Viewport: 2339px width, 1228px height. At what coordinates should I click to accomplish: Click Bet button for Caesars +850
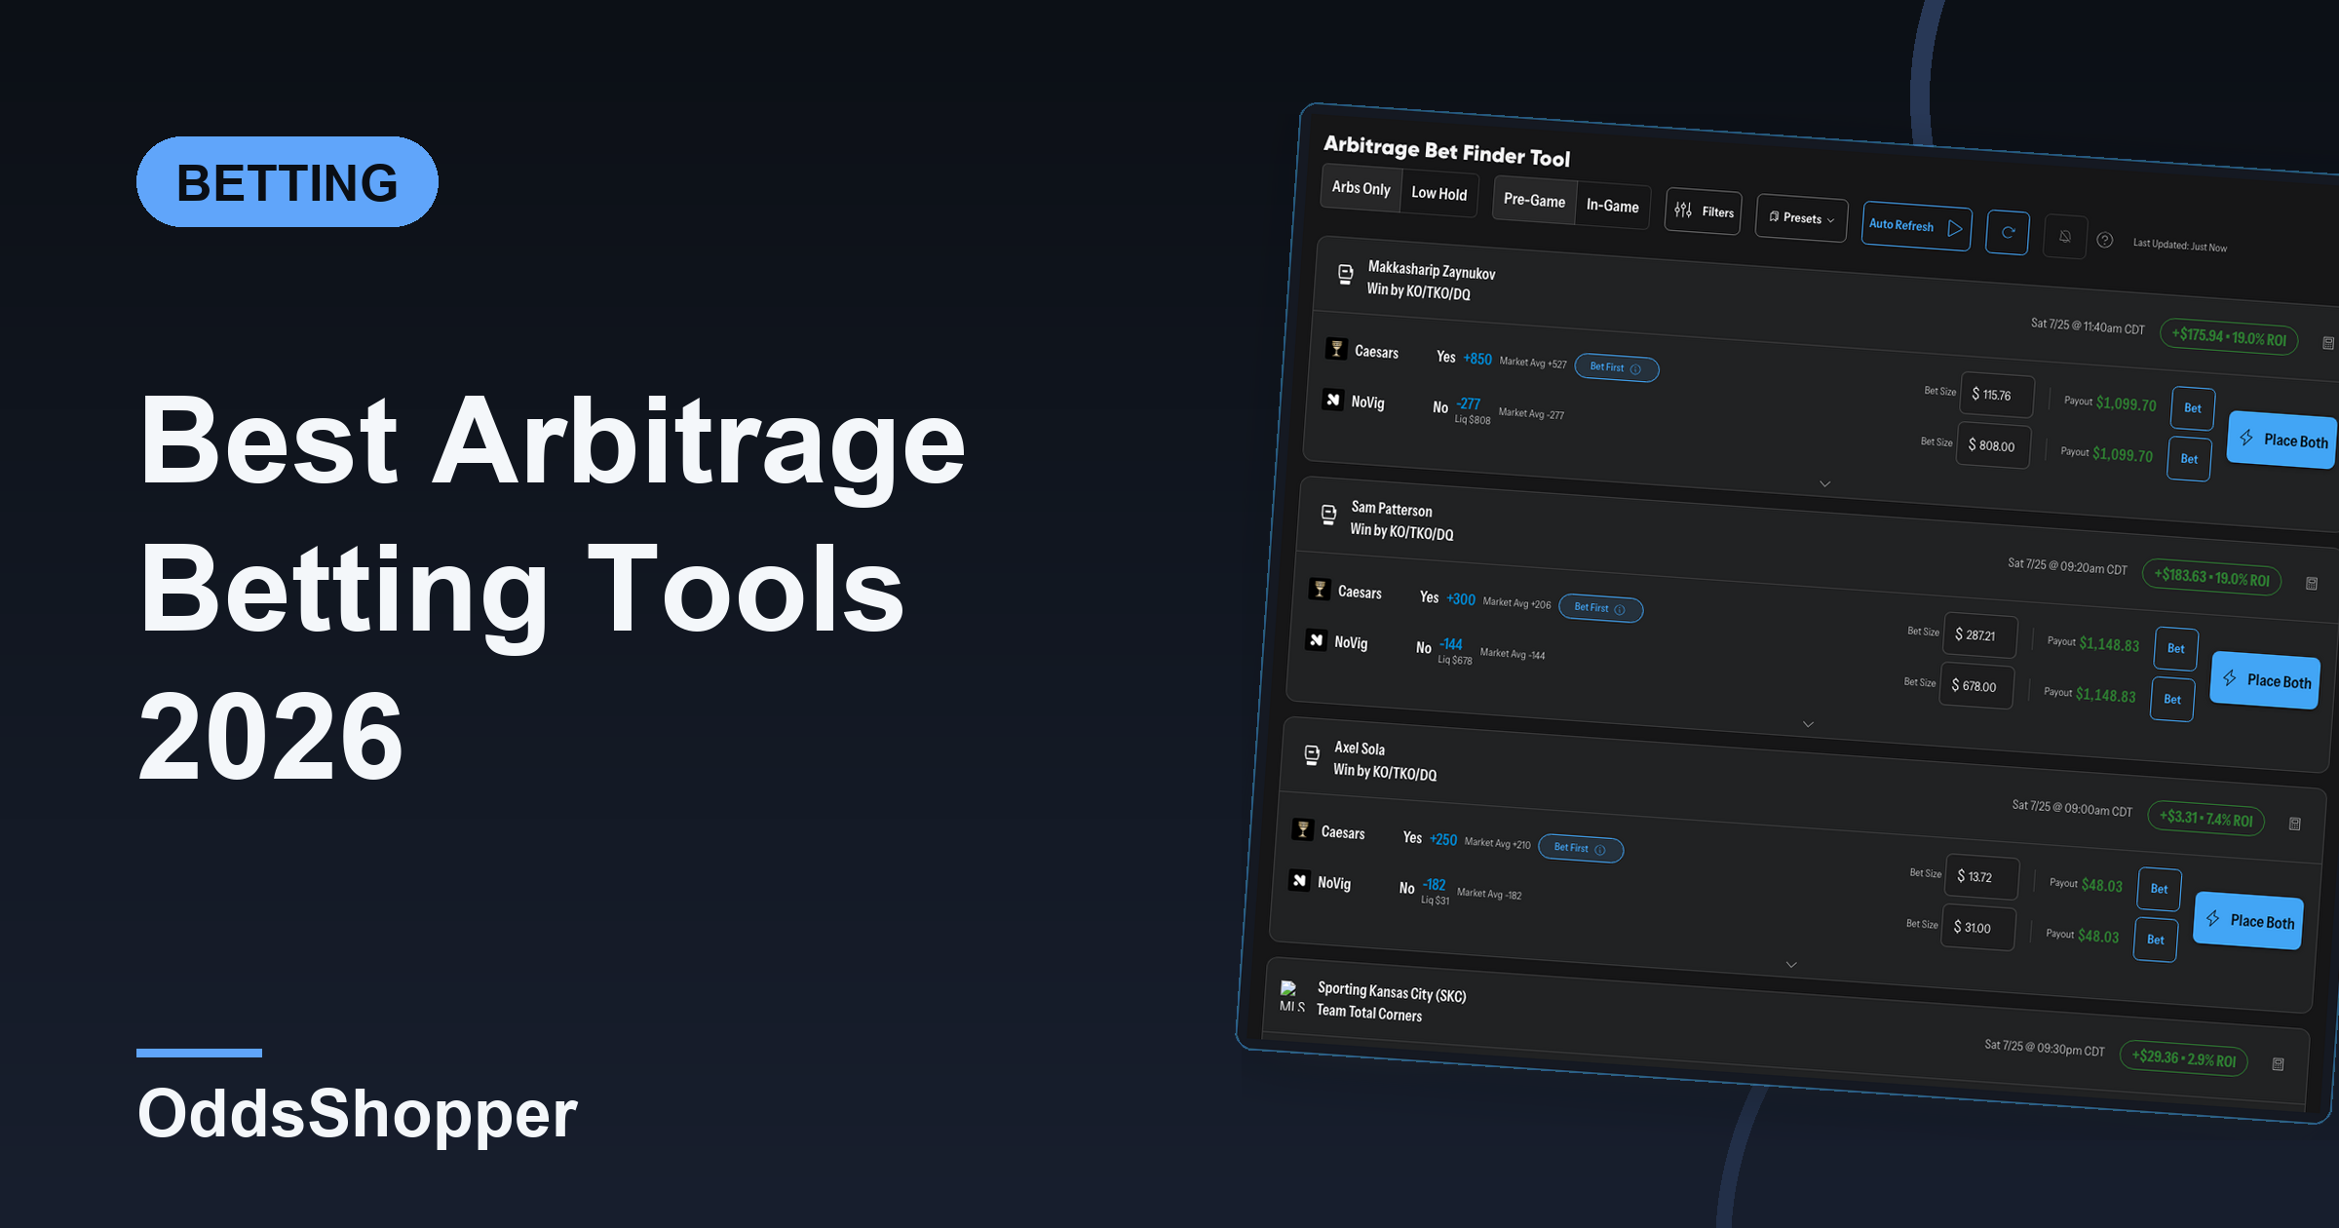coord(2193,408)
